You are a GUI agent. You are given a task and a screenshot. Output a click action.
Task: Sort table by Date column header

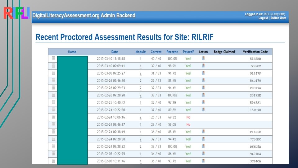point(115,52)
